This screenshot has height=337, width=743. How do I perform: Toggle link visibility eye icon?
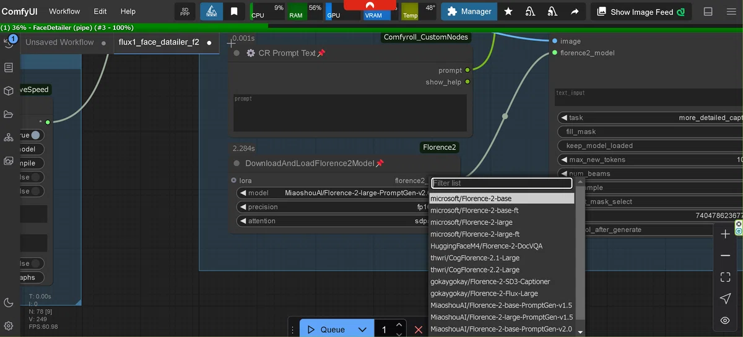[x=726, y=320]
